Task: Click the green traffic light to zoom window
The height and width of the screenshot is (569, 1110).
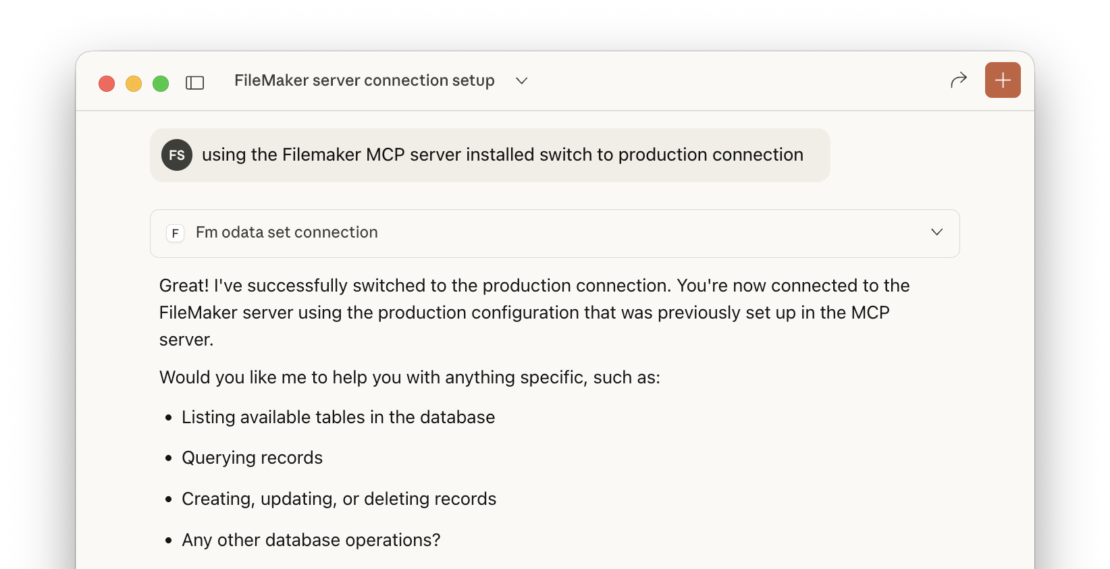Action: click(x=161, y=83)
